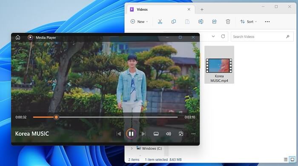Open See more menu in Explorer toolbar
The width and height of the screenshot is (298, 166).
(x=267, y=21)
